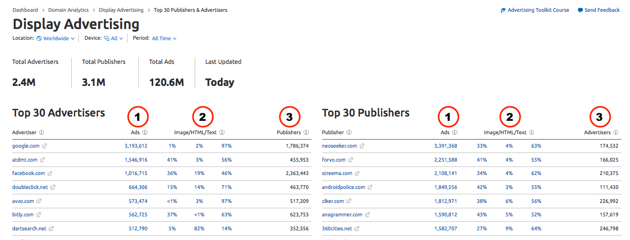Viewport: 630px width, 240px height.
Task: Open doubleclick.net advertiser link
Action: tap(30, 187)
